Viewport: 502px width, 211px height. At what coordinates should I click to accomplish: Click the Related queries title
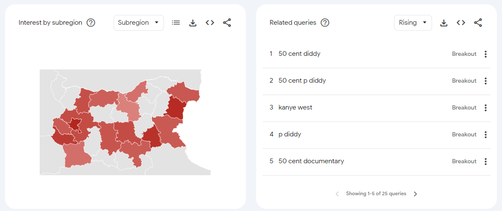293,23
